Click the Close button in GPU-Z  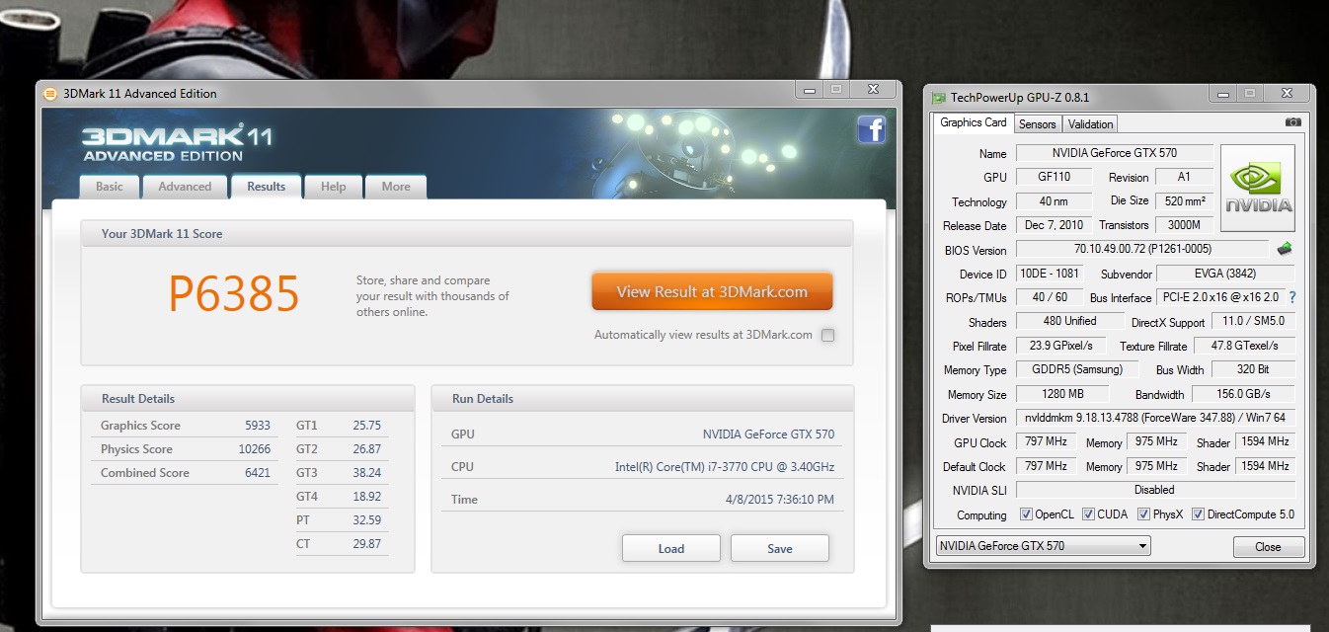[1268, 546]
